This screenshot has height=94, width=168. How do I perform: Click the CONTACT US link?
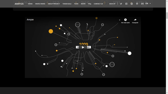click(98, 4)
